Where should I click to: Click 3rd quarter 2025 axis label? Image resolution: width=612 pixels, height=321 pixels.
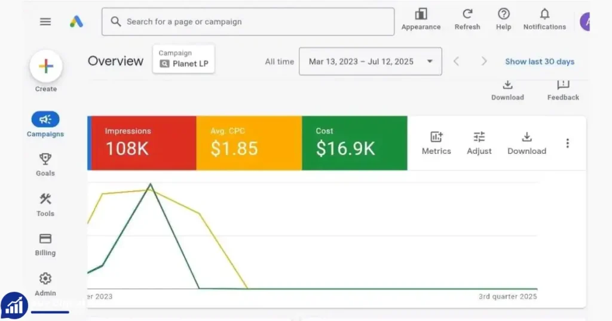pyautogui.click(x=508, y=297)
